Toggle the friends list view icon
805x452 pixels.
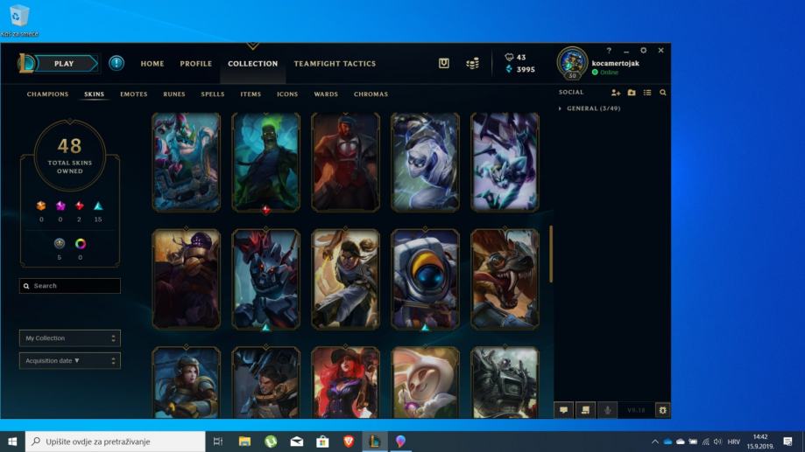(647, 93)
